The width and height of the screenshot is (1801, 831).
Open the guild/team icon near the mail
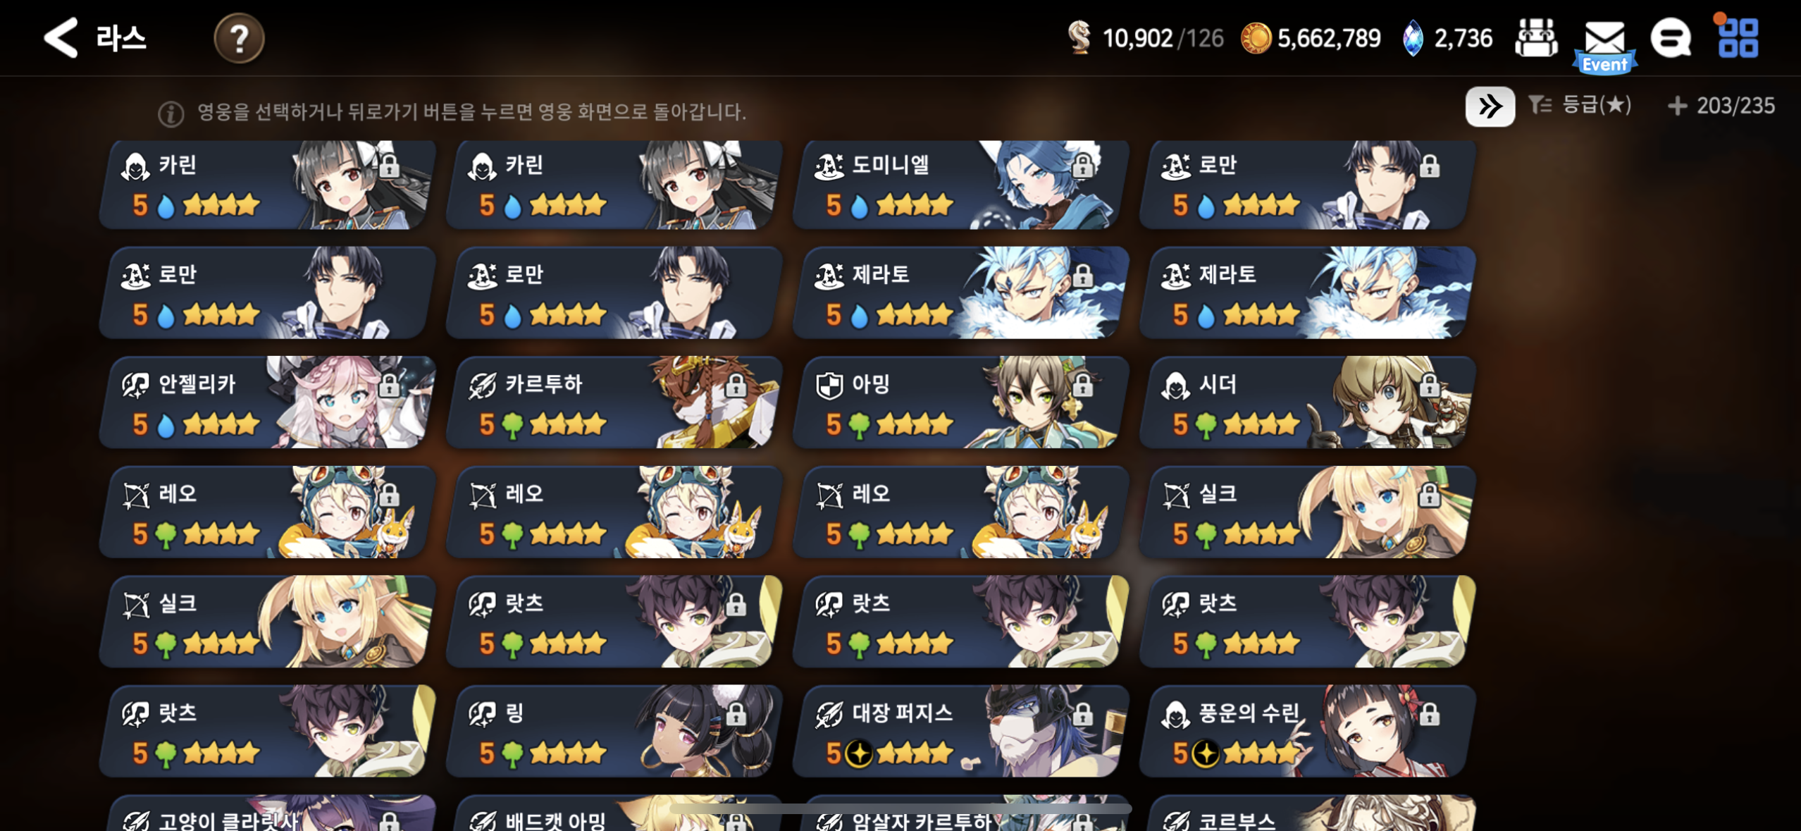(1536, 38)
